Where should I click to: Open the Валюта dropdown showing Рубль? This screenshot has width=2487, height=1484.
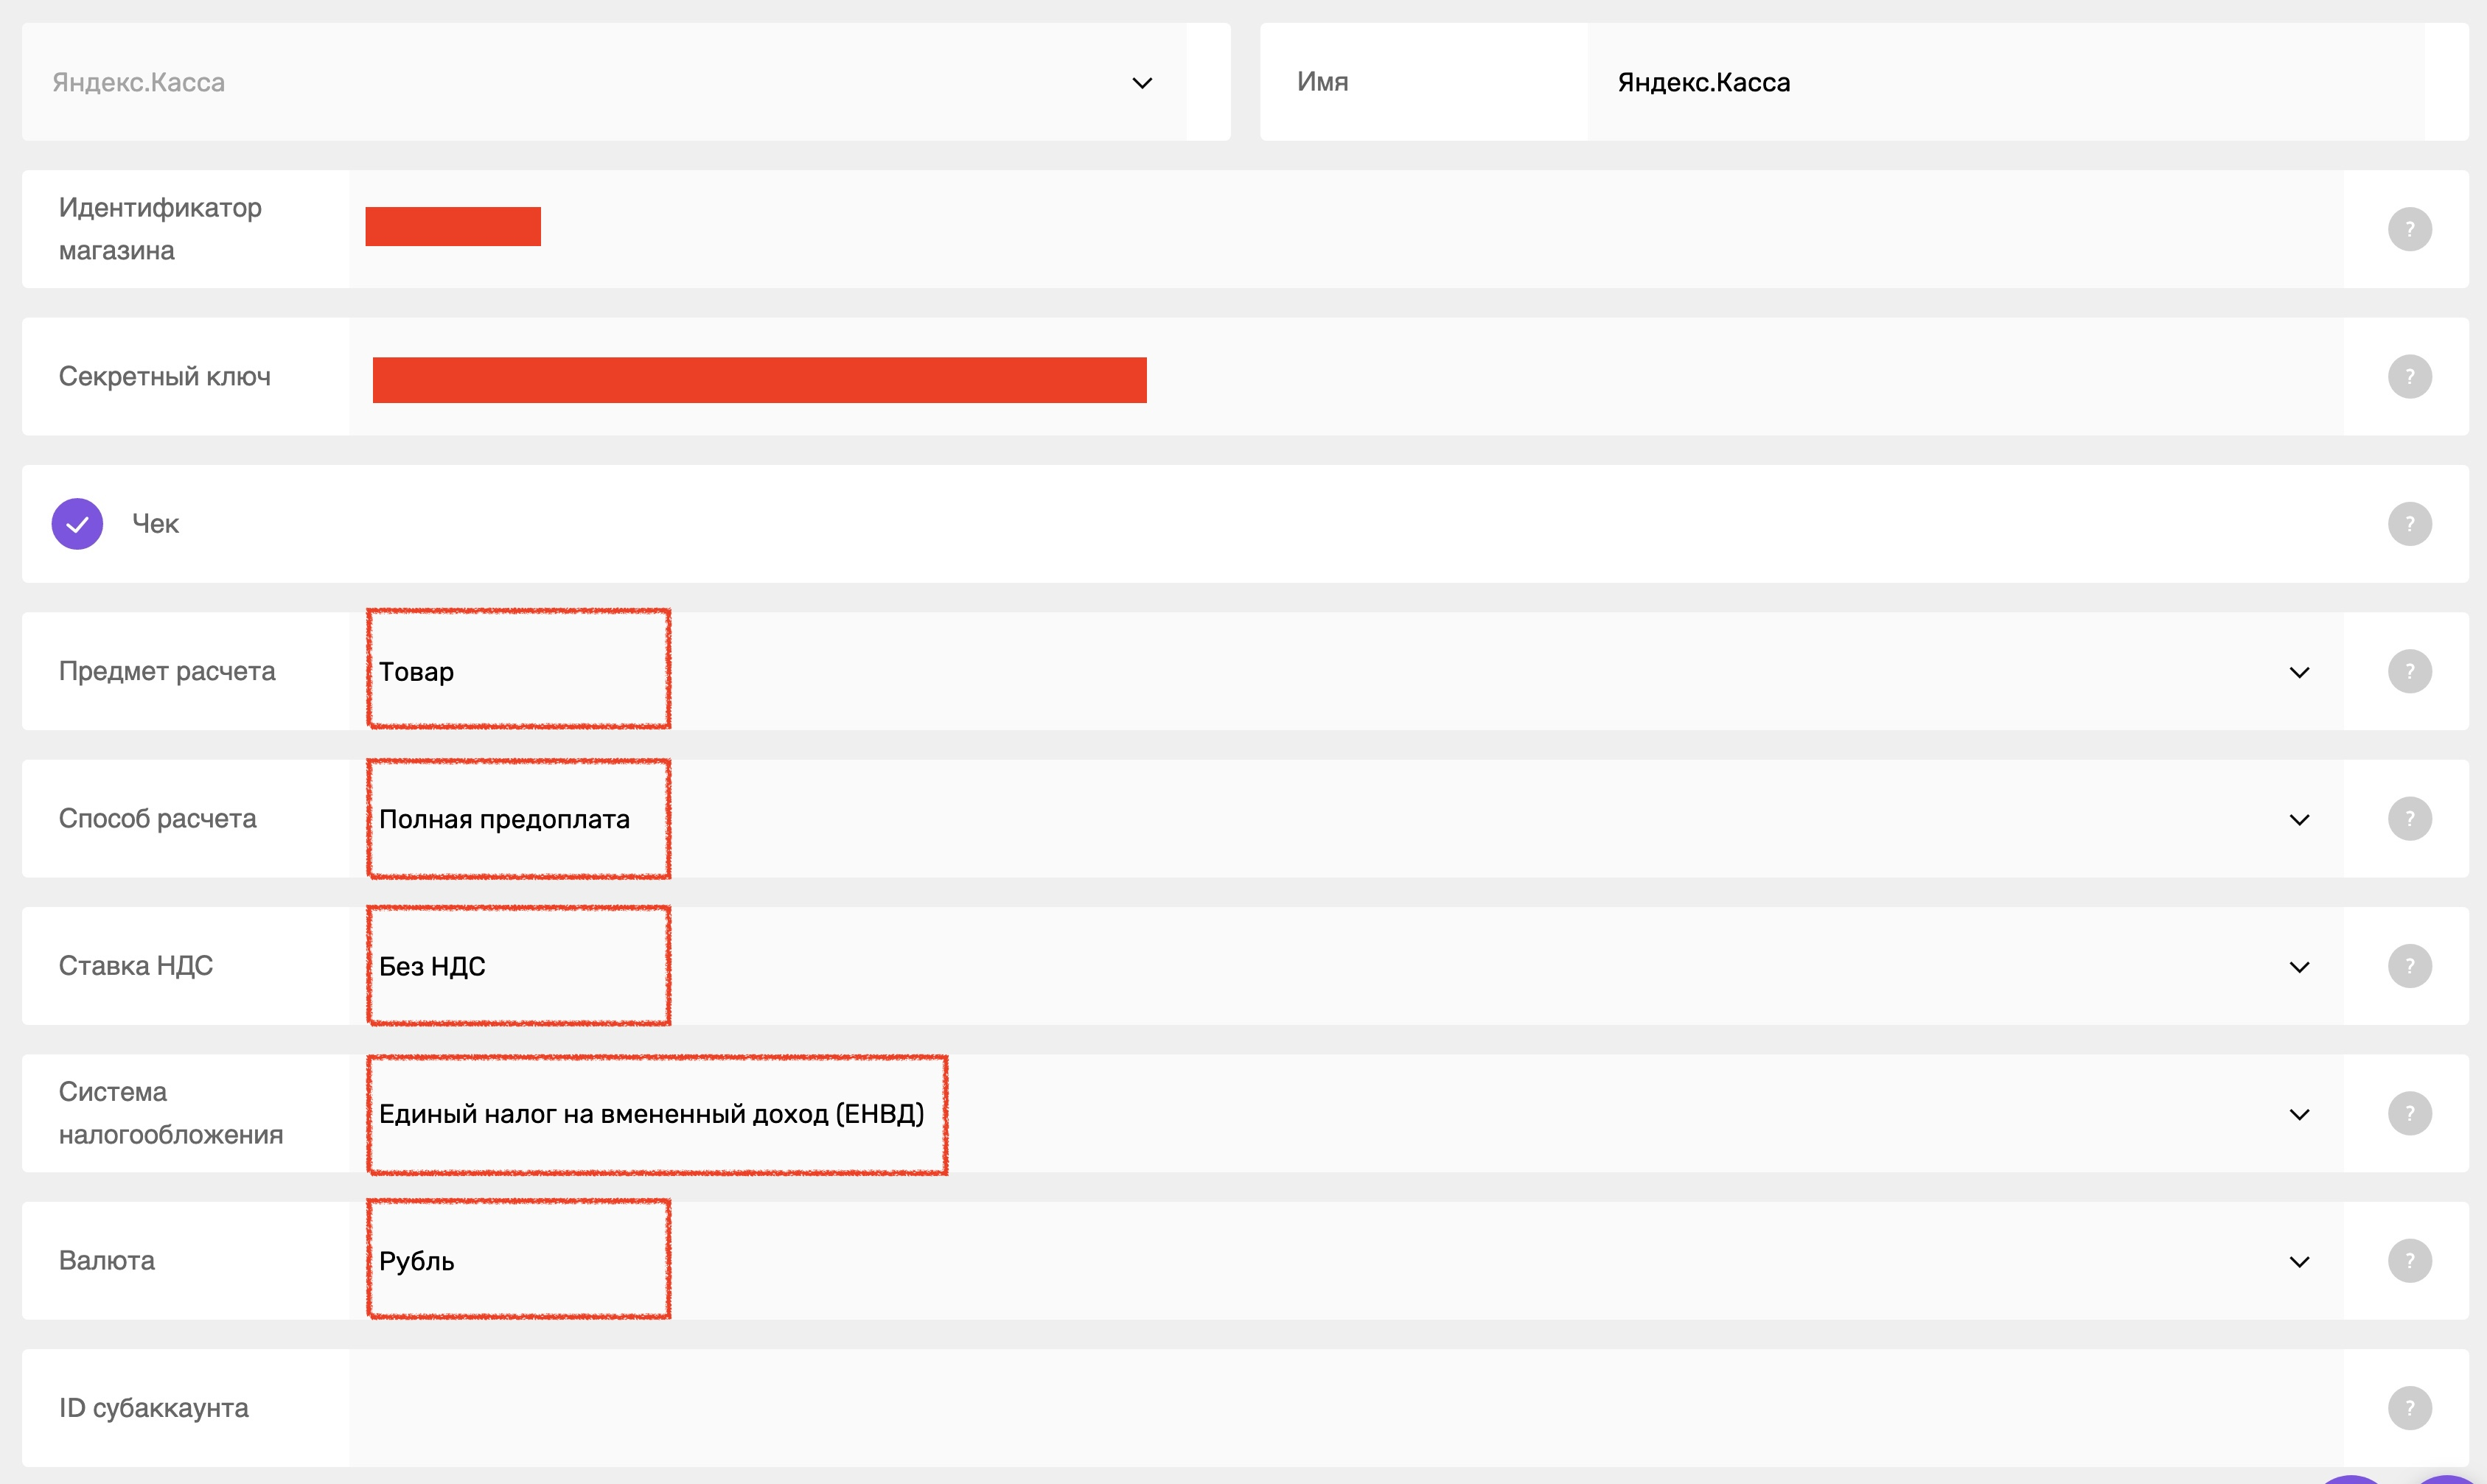[1345, 1261]
